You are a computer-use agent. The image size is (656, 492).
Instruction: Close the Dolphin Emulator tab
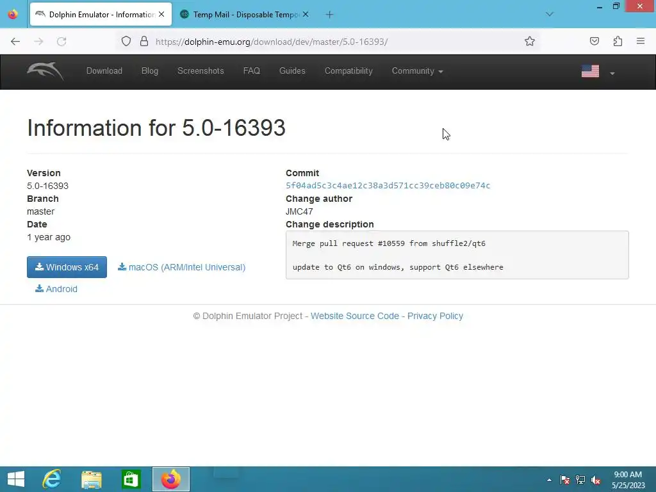click(x=161, y=14)
